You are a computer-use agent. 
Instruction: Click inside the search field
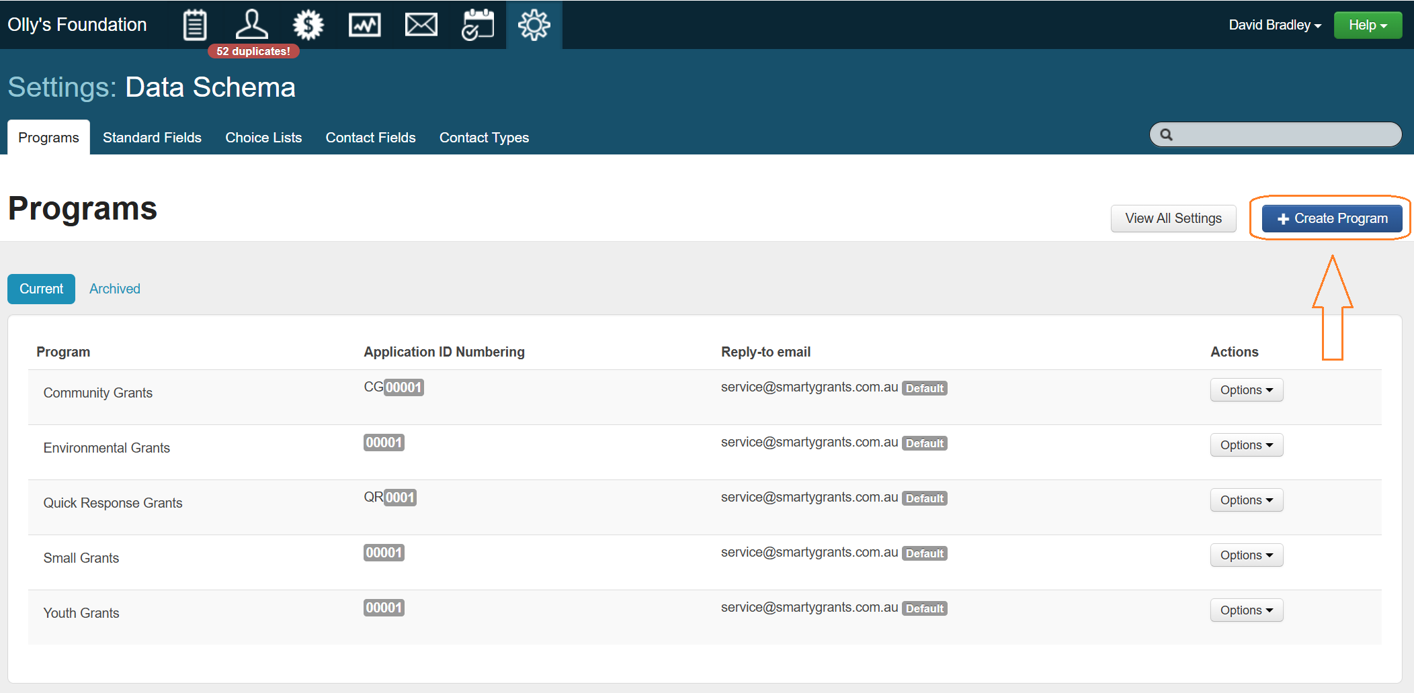tap(1284, 134)
